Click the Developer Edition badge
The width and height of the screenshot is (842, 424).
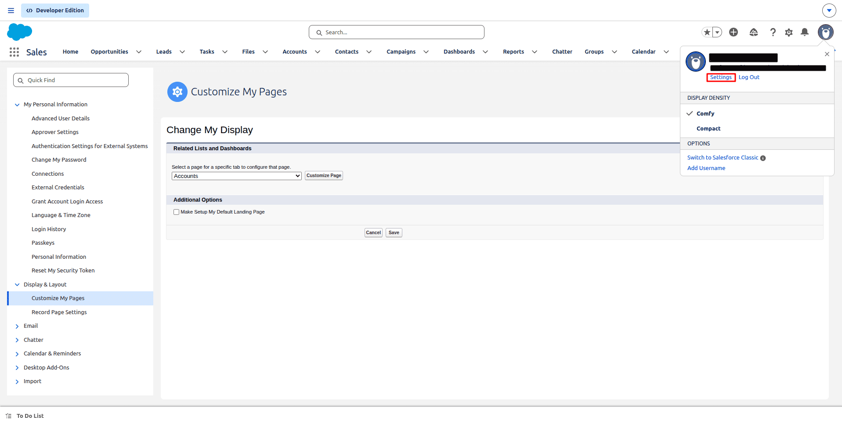click(x=55, y=11)
